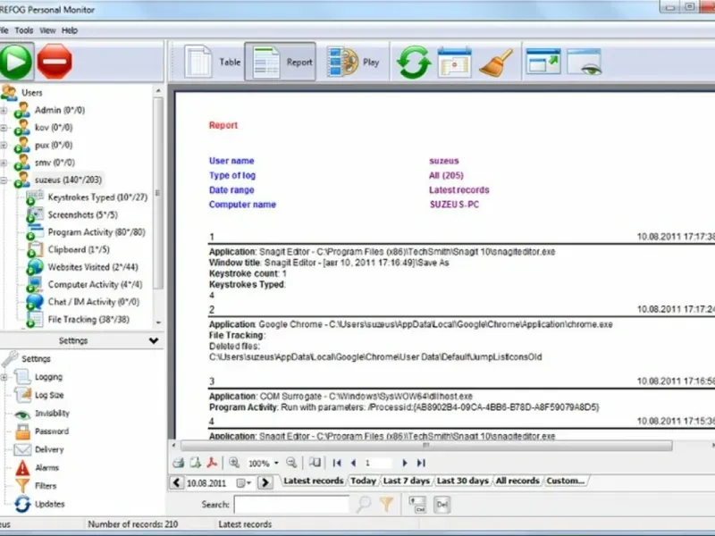The height and width of the screenshot is (536, 715).
Task: Expand the Logging settings node
Action: tap(4, 377)
